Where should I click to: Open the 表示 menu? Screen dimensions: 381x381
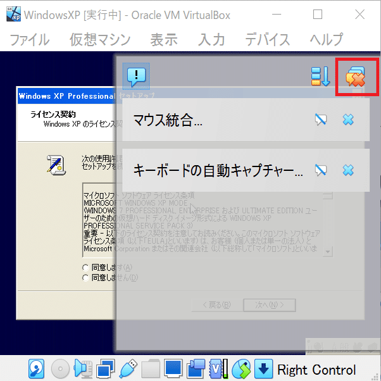(x=164, y=40)
